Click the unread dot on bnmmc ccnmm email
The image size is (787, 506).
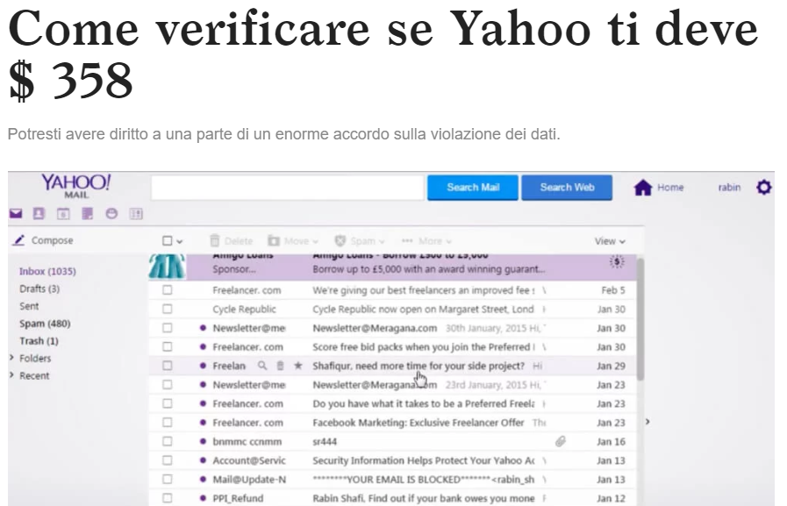(203, 441)
